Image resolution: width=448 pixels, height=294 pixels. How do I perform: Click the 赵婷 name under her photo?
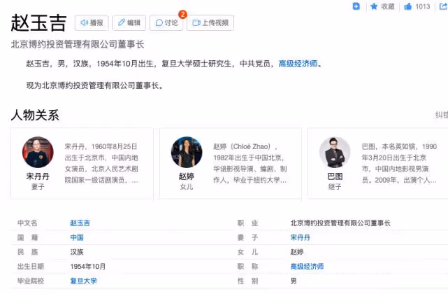coord(187,176)
